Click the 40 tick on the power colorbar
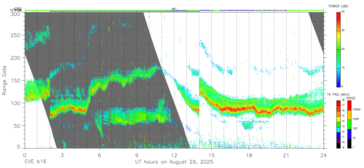This screenshot has width=364, height=168. [x=343, y=12]
